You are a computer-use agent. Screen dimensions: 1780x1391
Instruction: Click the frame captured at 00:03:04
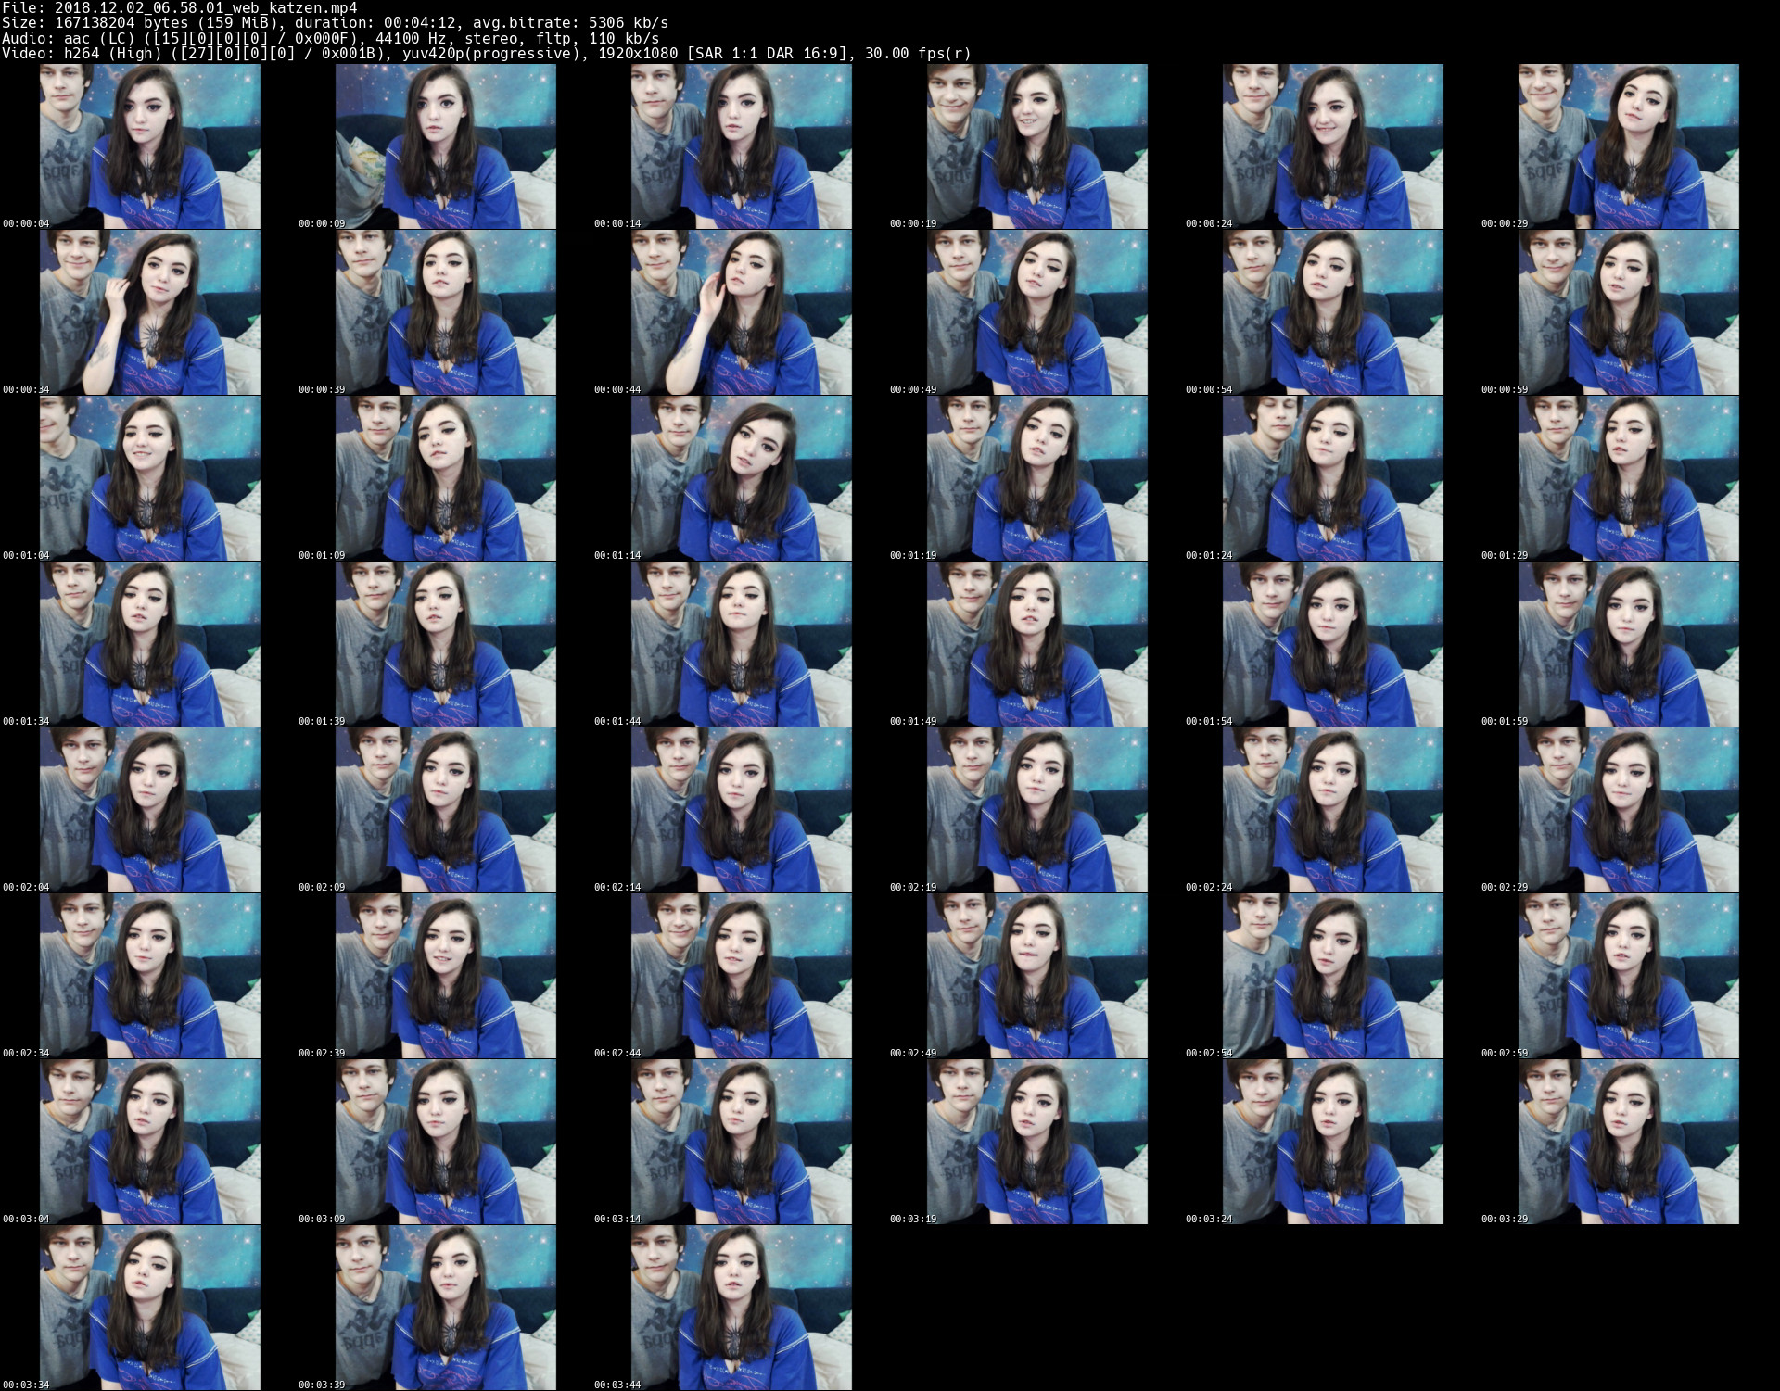point(150,1142)
